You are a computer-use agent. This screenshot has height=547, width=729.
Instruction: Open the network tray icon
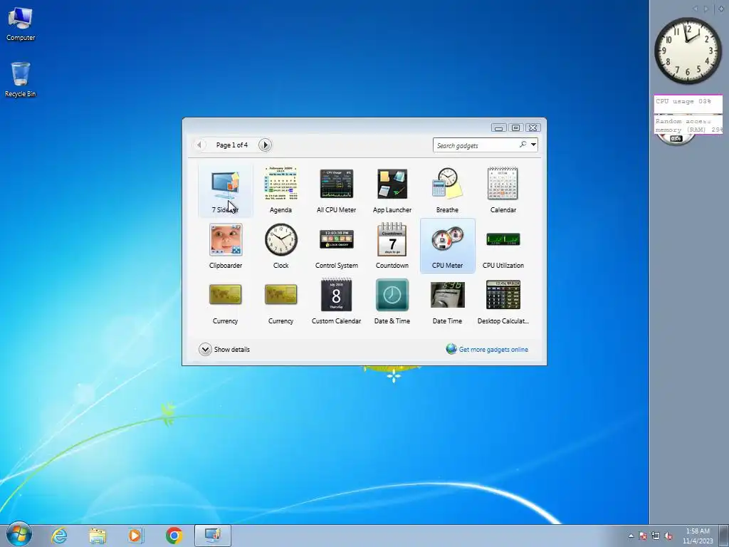656,536
